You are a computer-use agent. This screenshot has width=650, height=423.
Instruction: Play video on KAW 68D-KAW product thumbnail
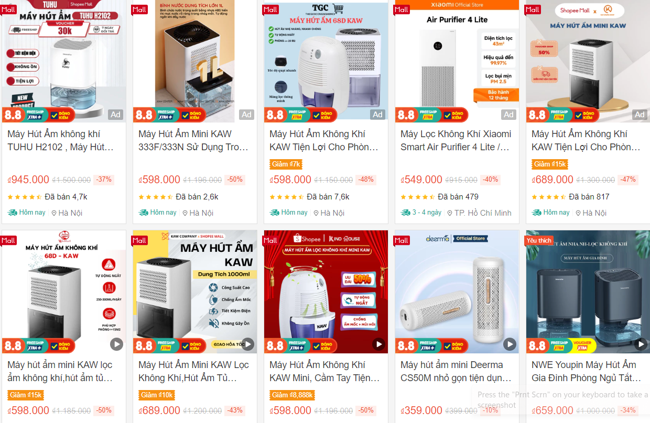pos(116,344)
